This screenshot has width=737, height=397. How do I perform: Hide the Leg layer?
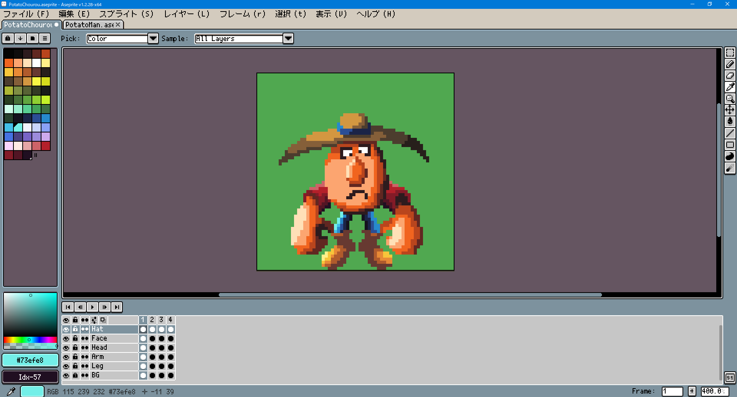click(66, 366)
